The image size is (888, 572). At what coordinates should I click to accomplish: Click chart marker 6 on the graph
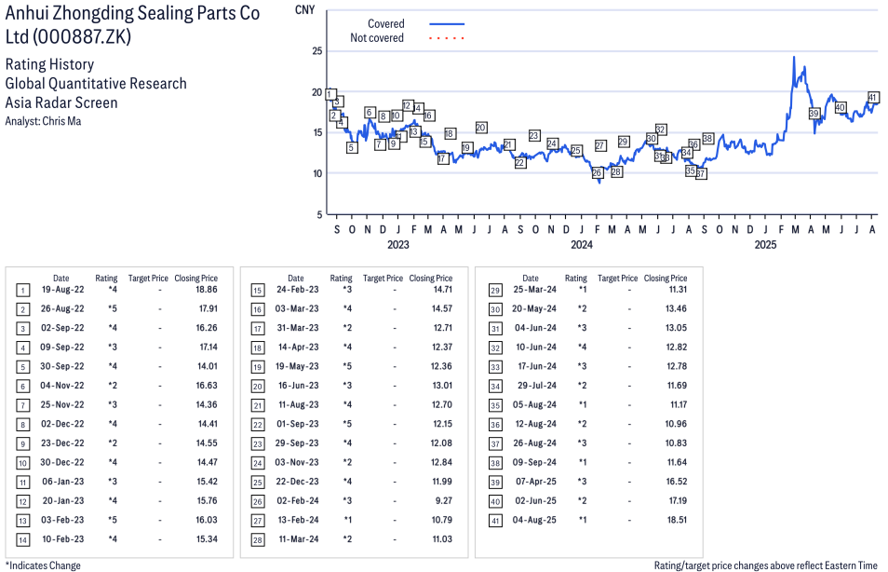[370, 112]
